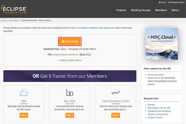Click Get it under IBM
The width and height of the screenshot is (186, 124).
[x=24, y=115]
